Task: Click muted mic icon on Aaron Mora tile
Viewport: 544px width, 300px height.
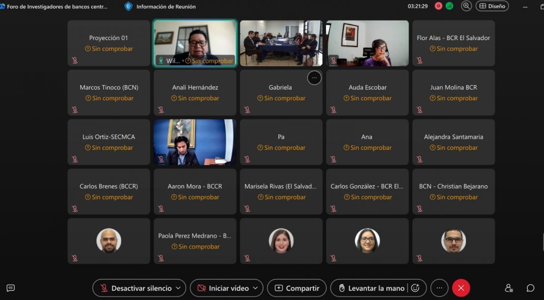Action: pyautogui.click(x=161, y=208)
